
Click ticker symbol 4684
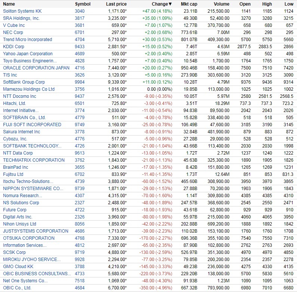tap(80, 288)
